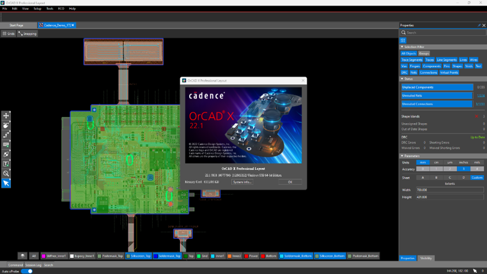Image resolution: width=487 pixels, height=274 pixels.
Task: Select sheet size A
Action: click(x=422, y=178)
